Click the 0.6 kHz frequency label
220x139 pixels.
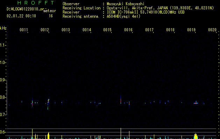3,132
